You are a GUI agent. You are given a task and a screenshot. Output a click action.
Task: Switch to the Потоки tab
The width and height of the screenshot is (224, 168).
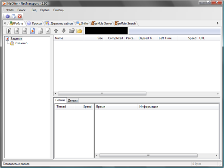[60, 100]
